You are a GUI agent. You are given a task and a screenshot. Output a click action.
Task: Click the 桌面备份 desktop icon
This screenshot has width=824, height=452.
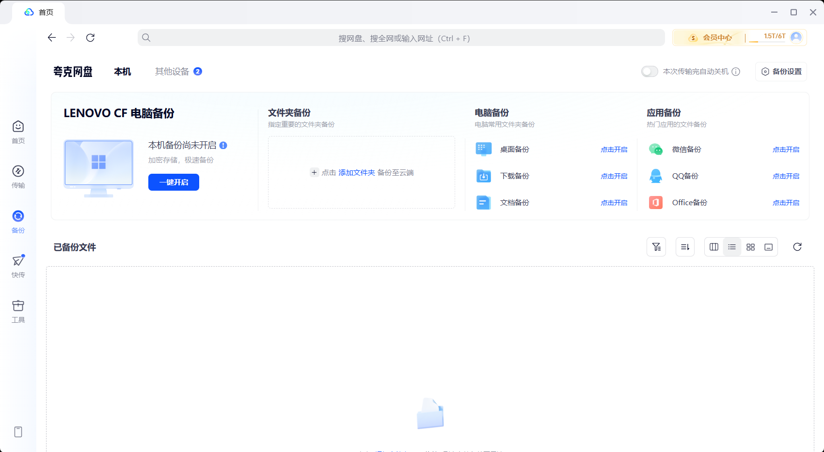484,149
